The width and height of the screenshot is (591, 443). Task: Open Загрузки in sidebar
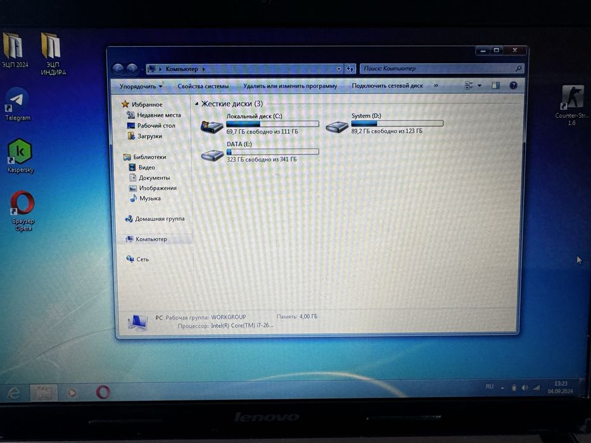tap(145, 136)
